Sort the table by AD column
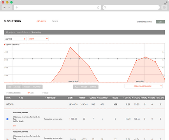Viewport: 169px width, 140px height. point(21,98)
